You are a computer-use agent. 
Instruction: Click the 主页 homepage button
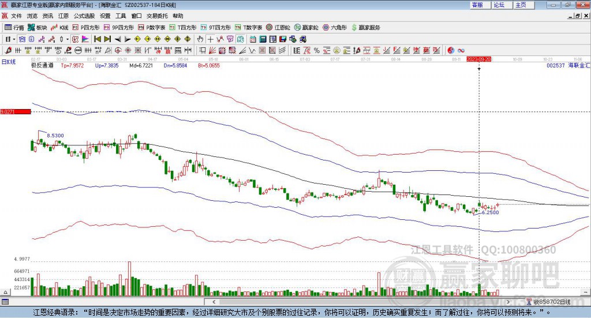(523, 5)
